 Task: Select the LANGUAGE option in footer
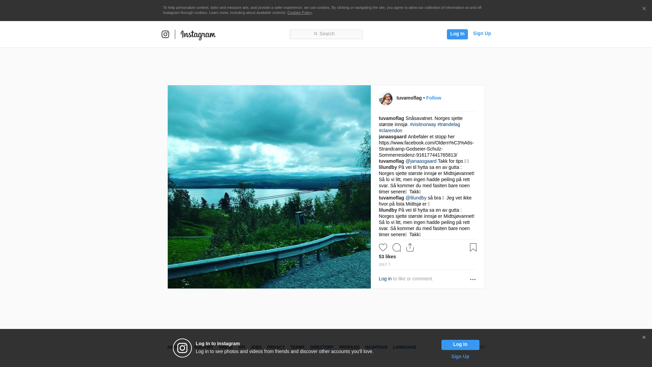404,347
